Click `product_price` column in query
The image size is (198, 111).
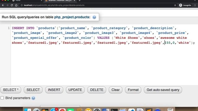pos(171,33)
